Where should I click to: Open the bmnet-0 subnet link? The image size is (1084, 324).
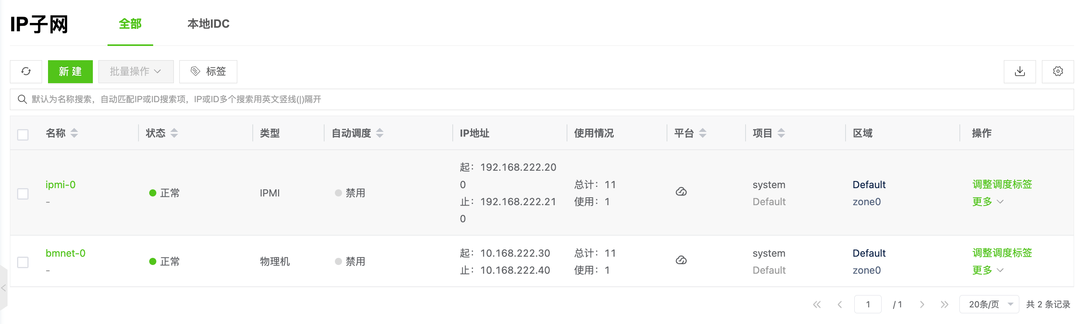(x=65, y=253)
